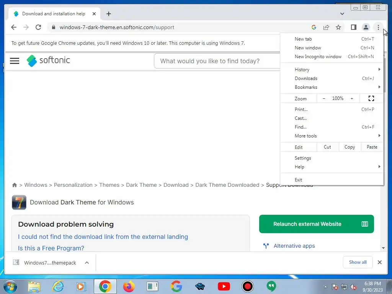Open the Alternative apps link
Viewport: 392px width, 294px height.
tap(294, 246)
